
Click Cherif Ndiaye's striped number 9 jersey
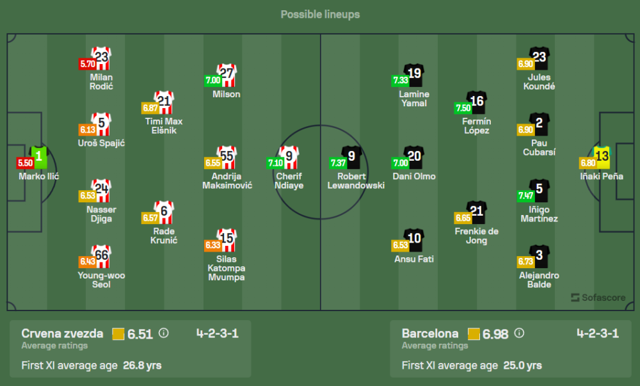(x=289, y=156)
